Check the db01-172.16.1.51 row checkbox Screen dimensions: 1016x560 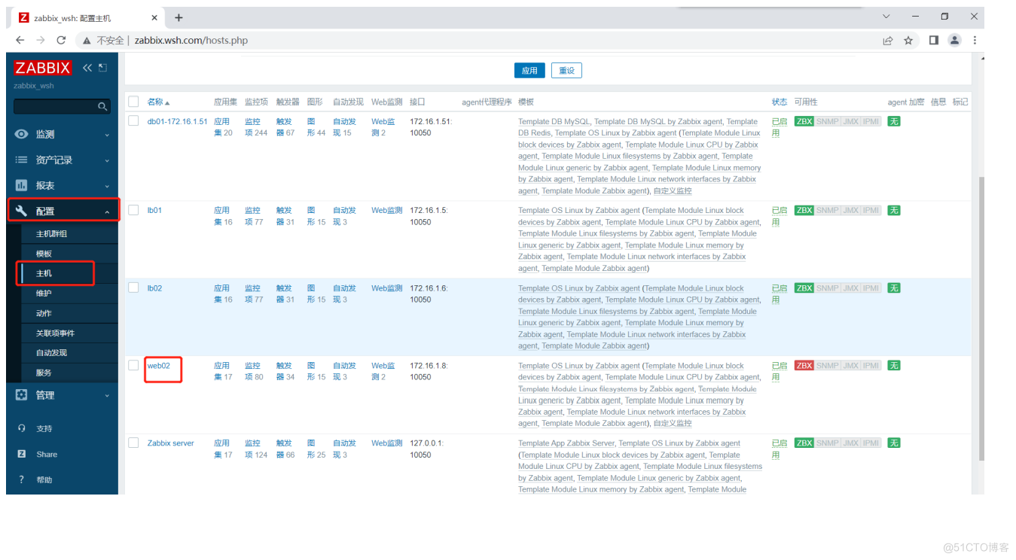(x=133, y=121)
